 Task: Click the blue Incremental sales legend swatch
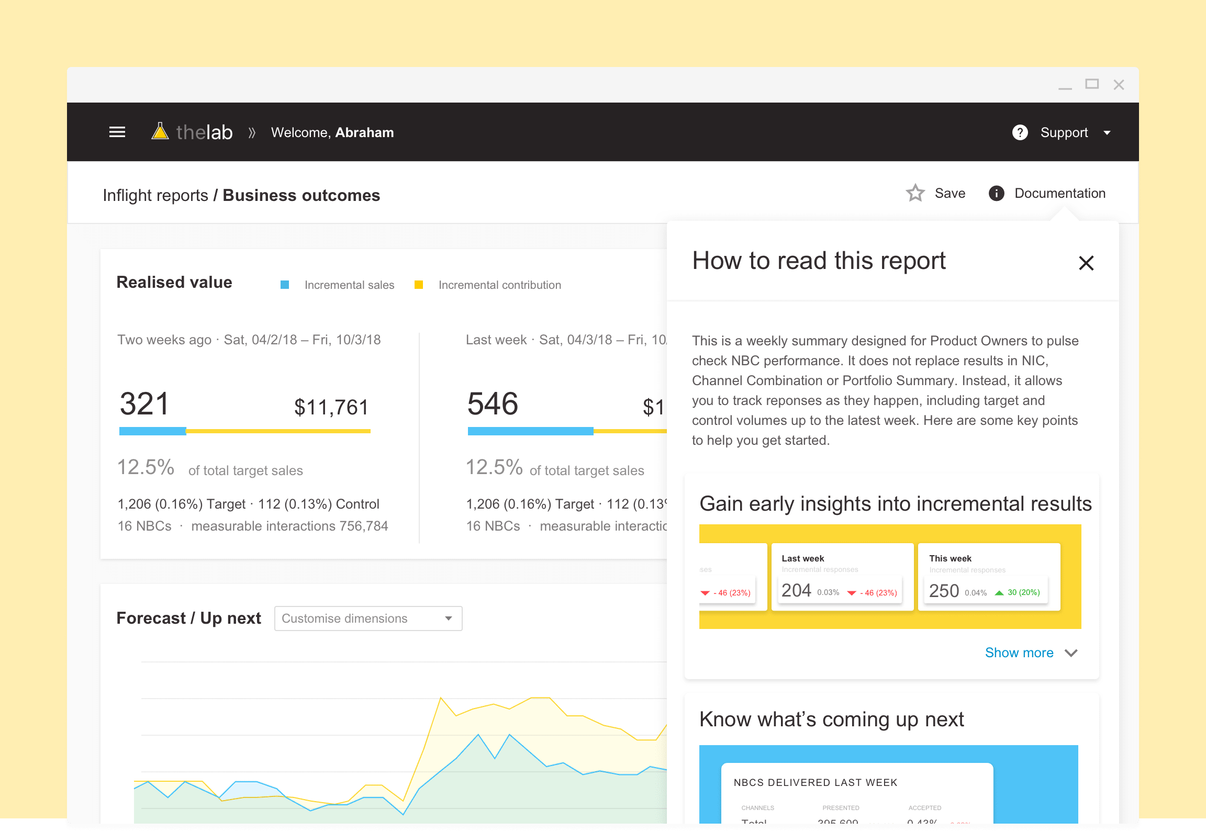point(285,285)
